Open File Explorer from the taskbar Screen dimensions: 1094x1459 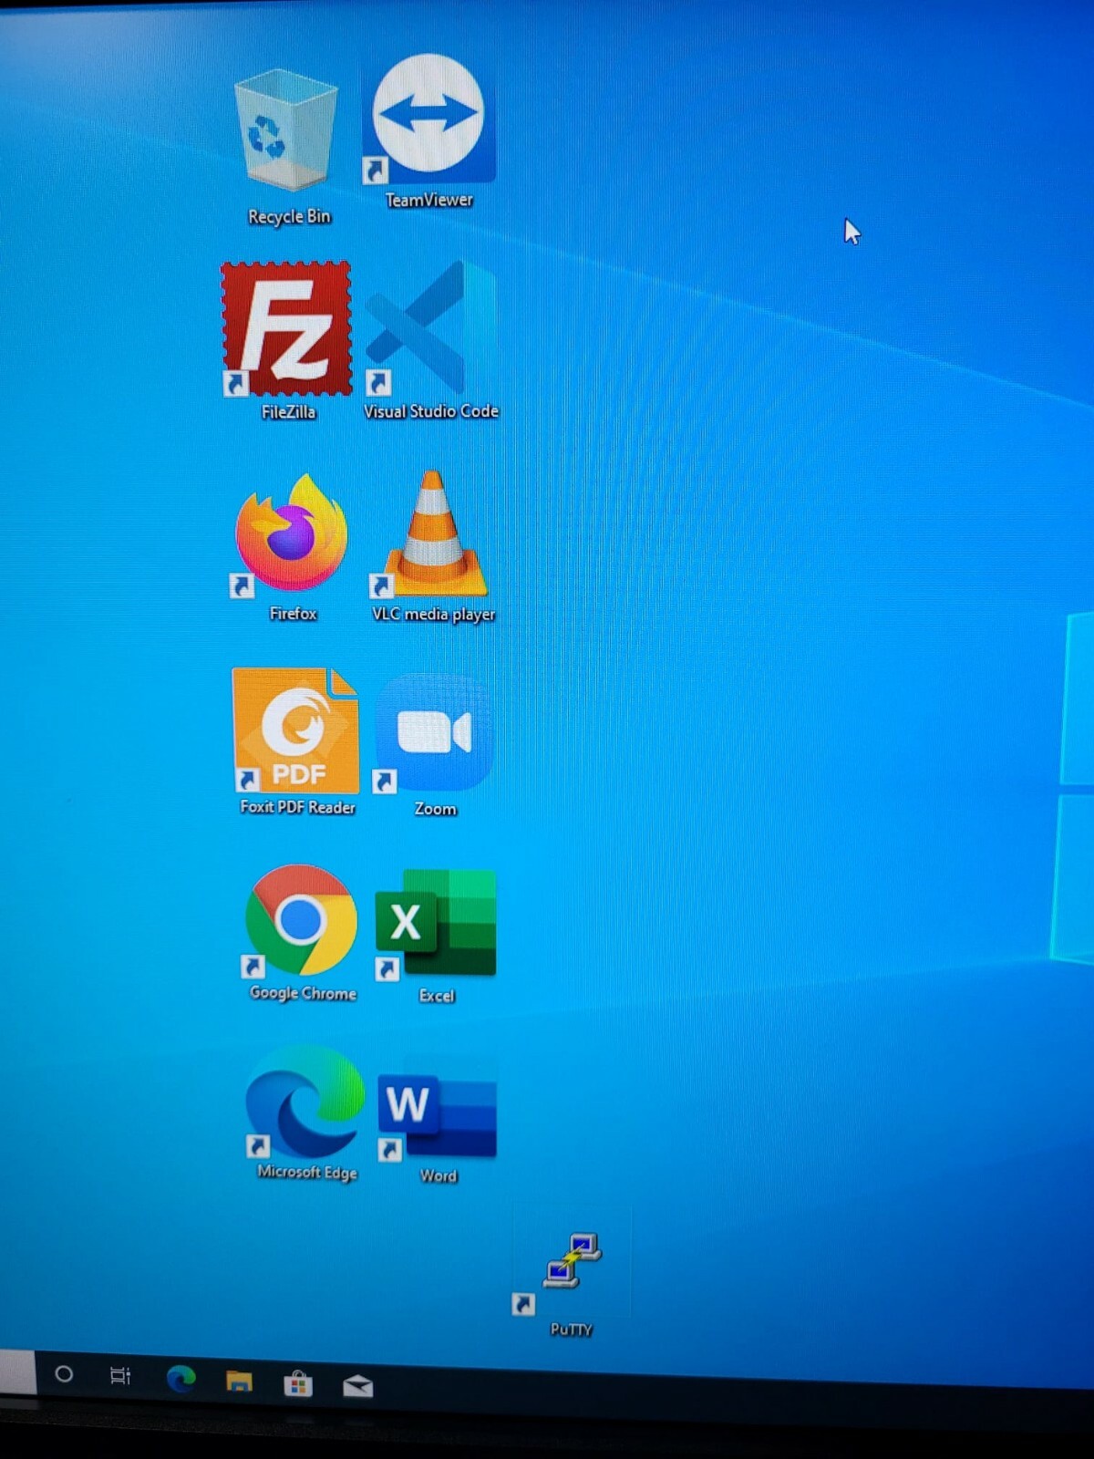pyautogui.click(x=239, y=1381)
